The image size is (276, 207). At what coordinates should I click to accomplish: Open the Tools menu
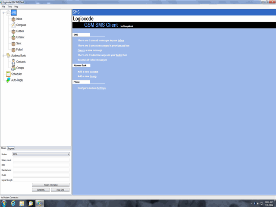pos(9,7)
